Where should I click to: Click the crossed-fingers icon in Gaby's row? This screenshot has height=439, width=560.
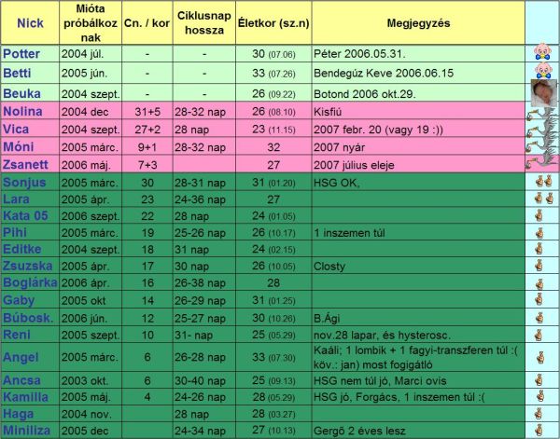(x=540, y=300)
